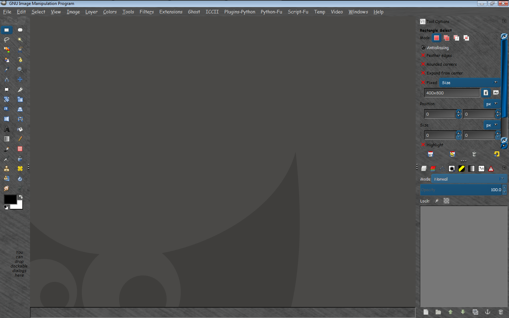This screenshot has height=318, width=509.
Task: Open the Tool Options tab configuration menu
Action: point(504,21)
